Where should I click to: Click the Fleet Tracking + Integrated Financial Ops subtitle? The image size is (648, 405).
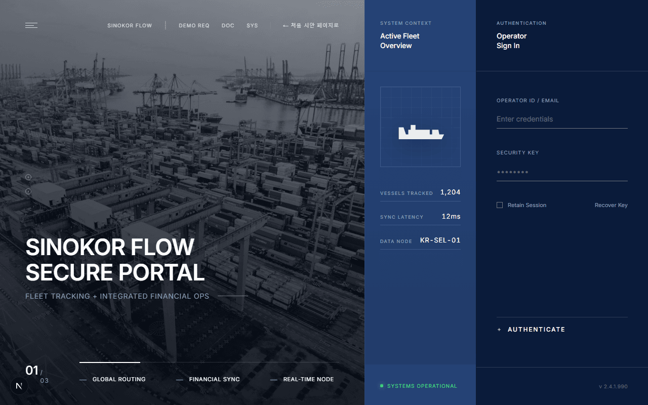(117, 296)
